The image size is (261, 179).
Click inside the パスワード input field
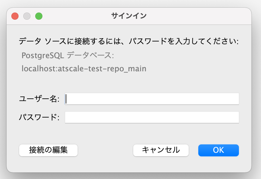point(152,117)
